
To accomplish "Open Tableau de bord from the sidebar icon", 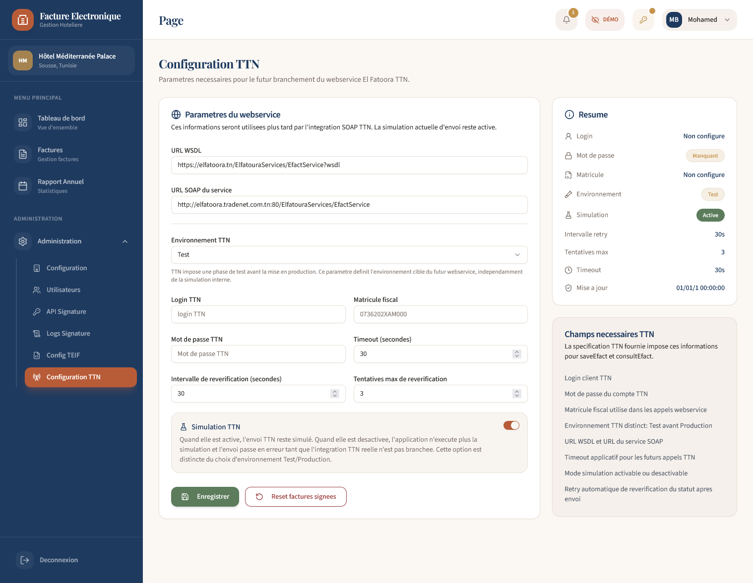I will click(x=22, y=122).
